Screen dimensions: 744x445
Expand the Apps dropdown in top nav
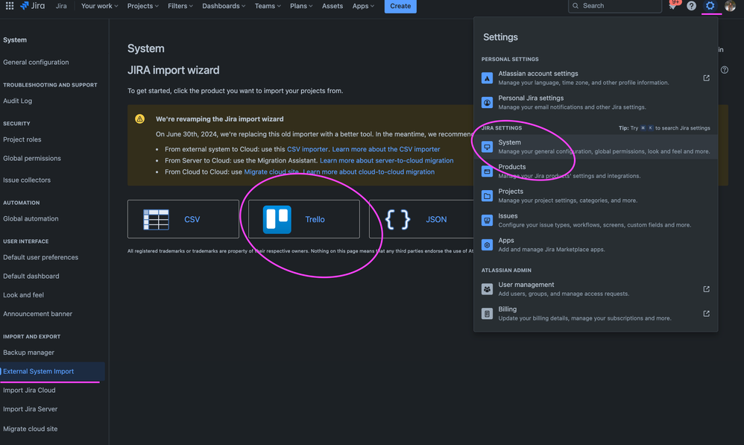coord(363,6)
